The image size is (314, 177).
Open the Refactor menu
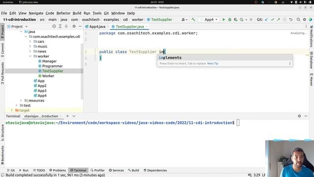click(63, 13)
